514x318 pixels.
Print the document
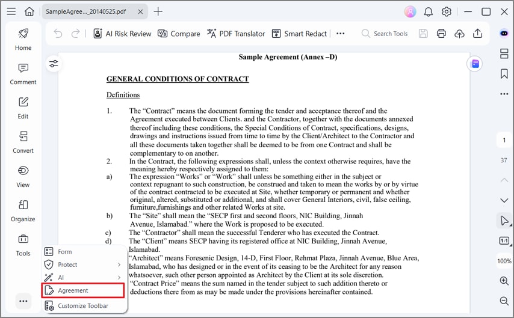(x=441, y=34)
